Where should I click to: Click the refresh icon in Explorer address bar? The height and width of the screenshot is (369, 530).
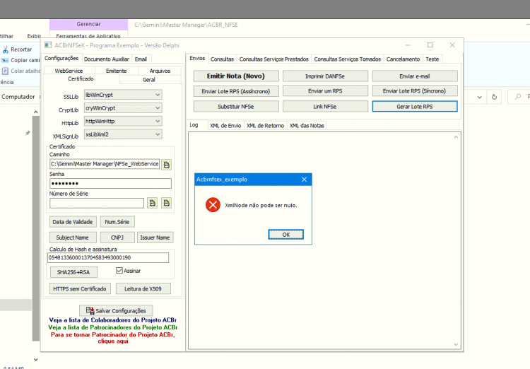pos(494,97)
